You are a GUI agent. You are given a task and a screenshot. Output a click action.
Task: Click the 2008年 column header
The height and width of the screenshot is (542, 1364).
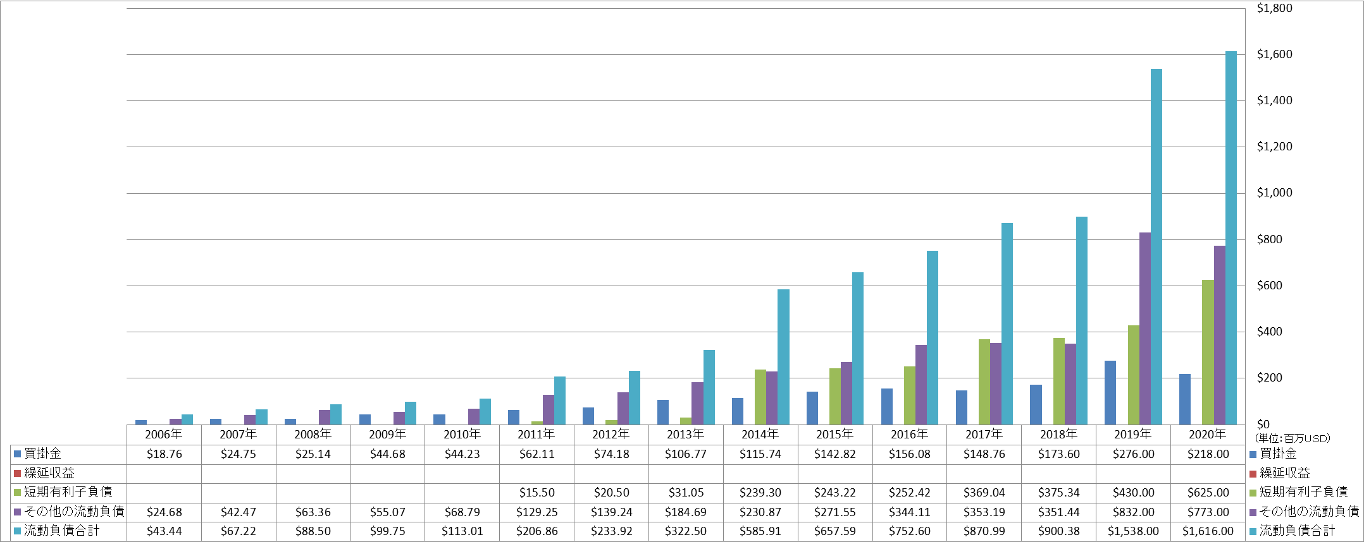click(x=313, y=434)
